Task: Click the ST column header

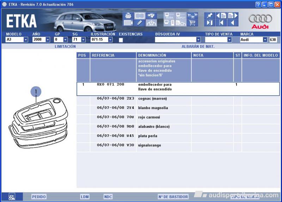Action: point(238,55)
